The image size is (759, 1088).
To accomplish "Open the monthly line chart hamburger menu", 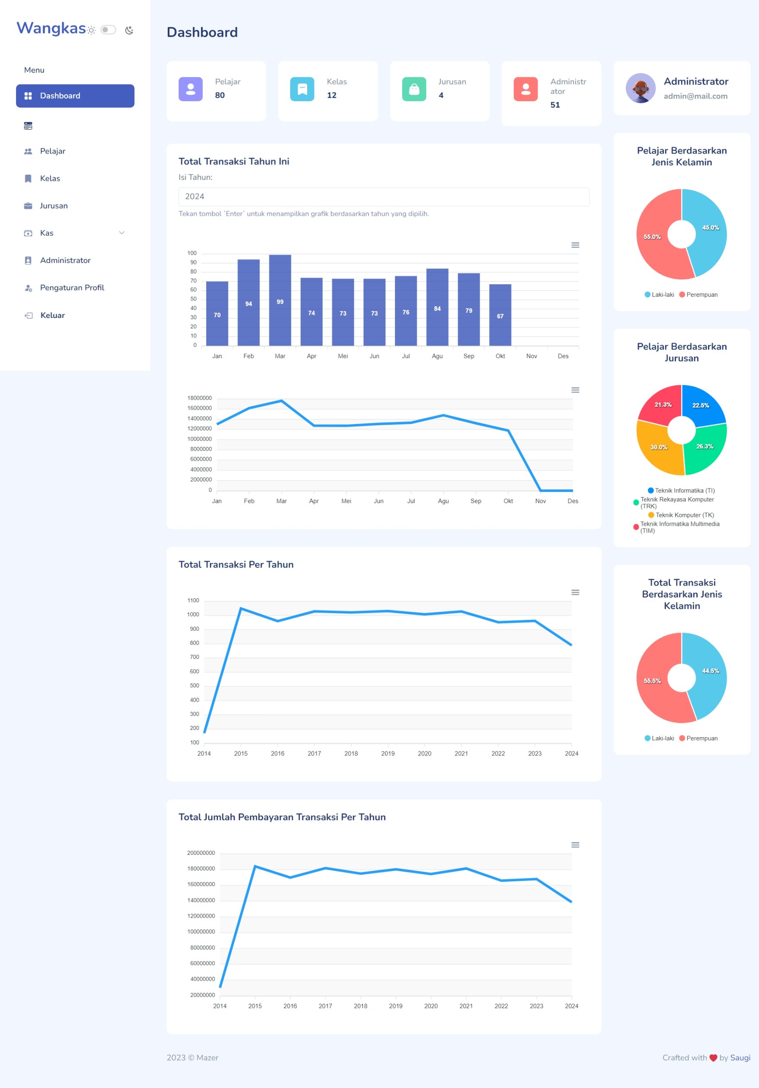I will pos(575,390).
